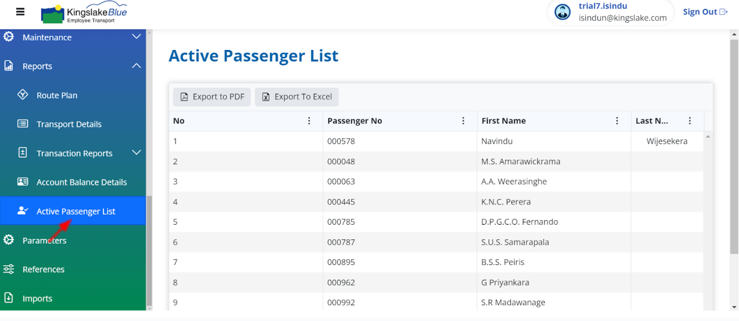Select M.S. Amarawickrama cell
Screen dimensions: 739x321
tap(521, 162)
